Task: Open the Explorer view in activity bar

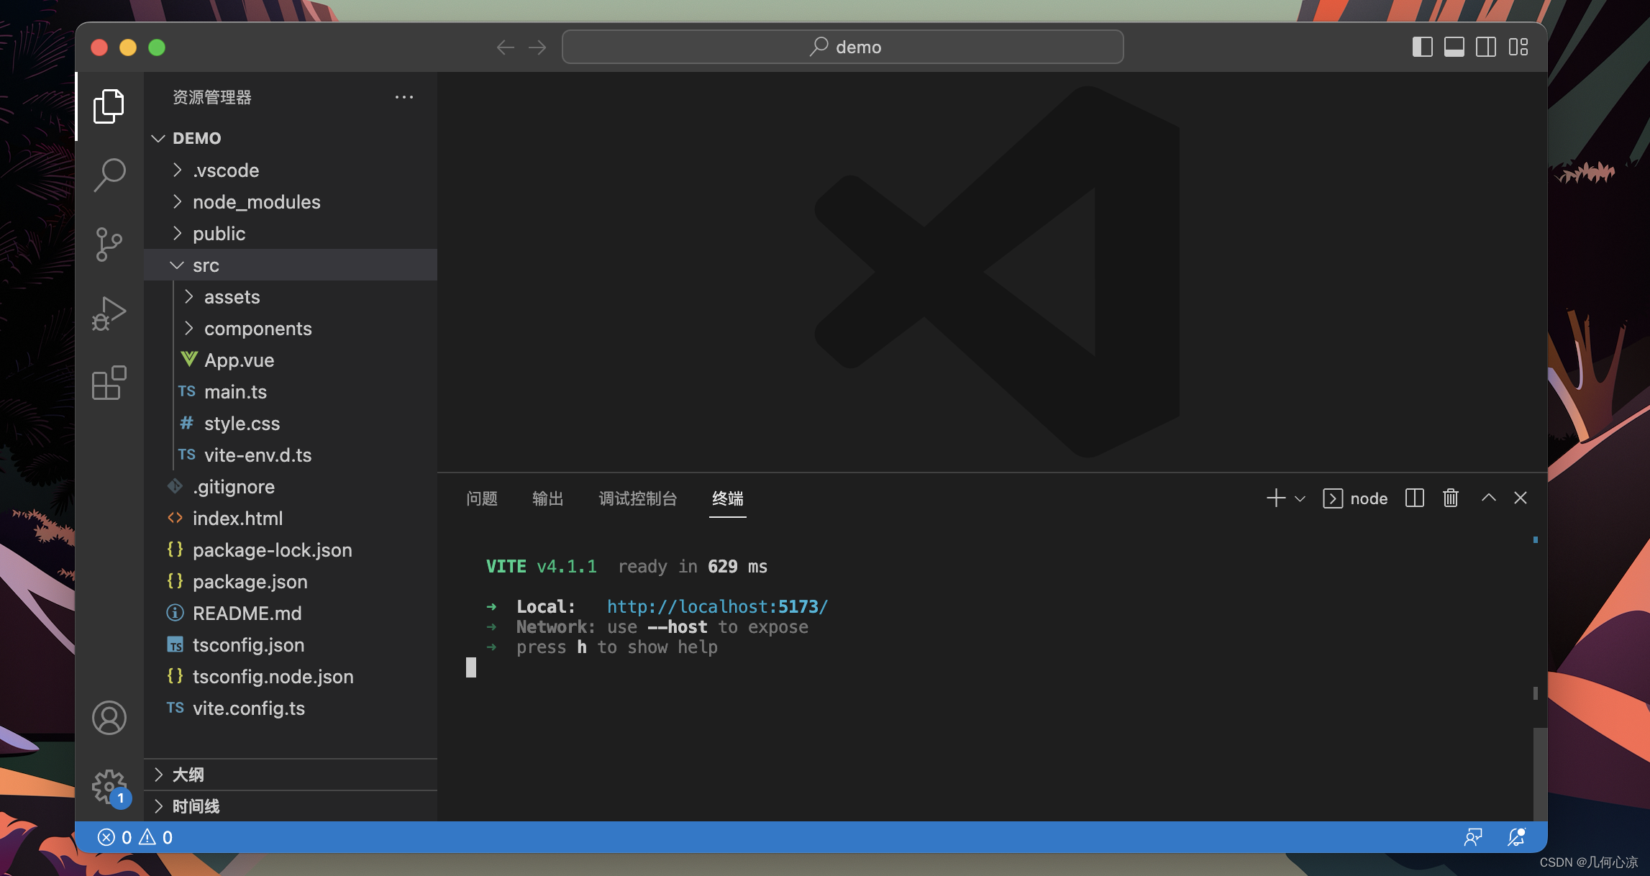Action: 109,106
